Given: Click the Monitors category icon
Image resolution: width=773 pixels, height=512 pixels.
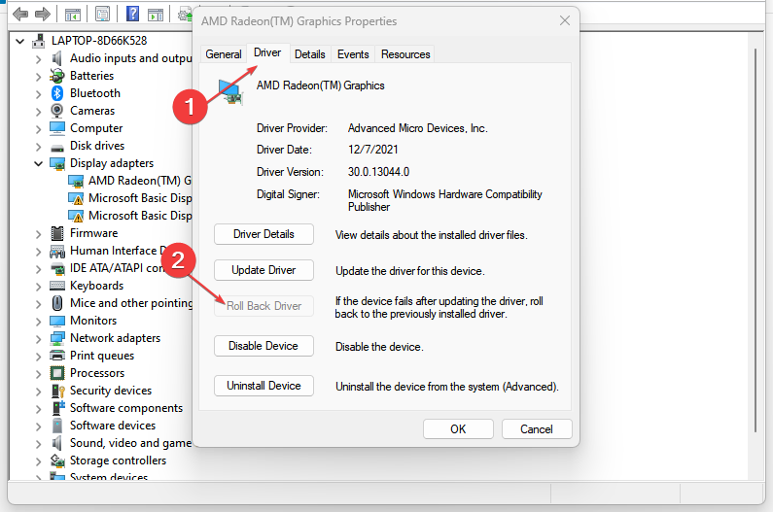Looking at the screenshot, I should point(57,321).
